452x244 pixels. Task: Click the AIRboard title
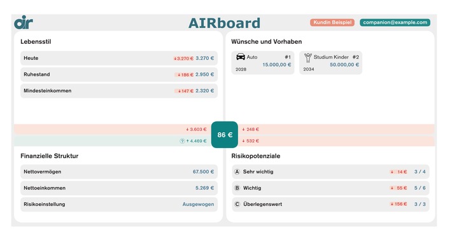(x=224, y=23)
